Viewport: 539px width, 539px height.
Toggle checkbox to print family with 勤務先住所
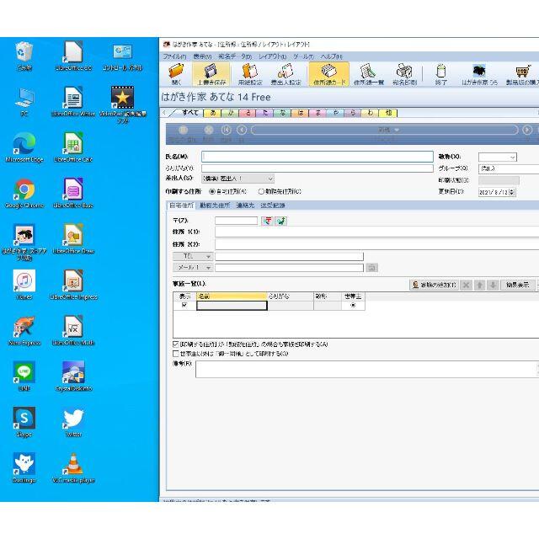(176, 344)
